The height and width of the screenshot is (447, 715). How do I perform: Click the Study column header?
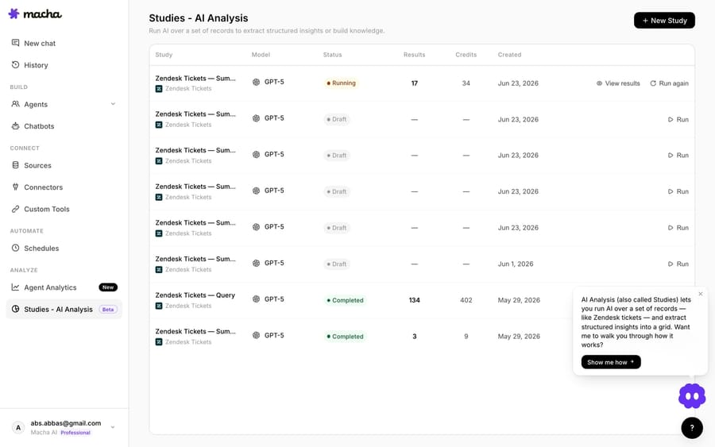164,55
